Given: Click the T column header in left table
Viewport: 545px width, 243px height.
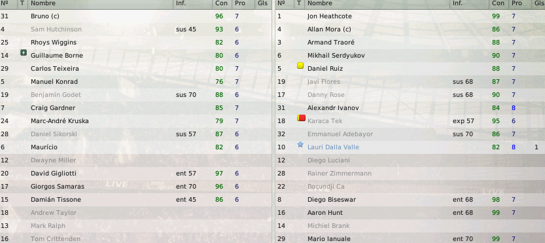Looking at the screenshot, I should [22, 3].
